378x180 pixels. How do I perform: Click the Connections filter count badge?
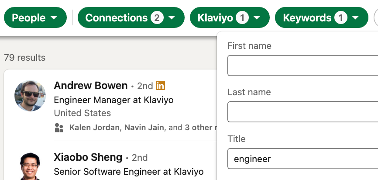pyautogui.click(x=157, y=18)
